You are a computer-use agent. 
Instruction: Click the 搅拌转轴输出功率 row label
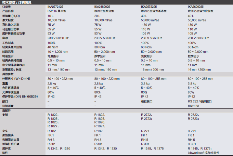(13, 33)
